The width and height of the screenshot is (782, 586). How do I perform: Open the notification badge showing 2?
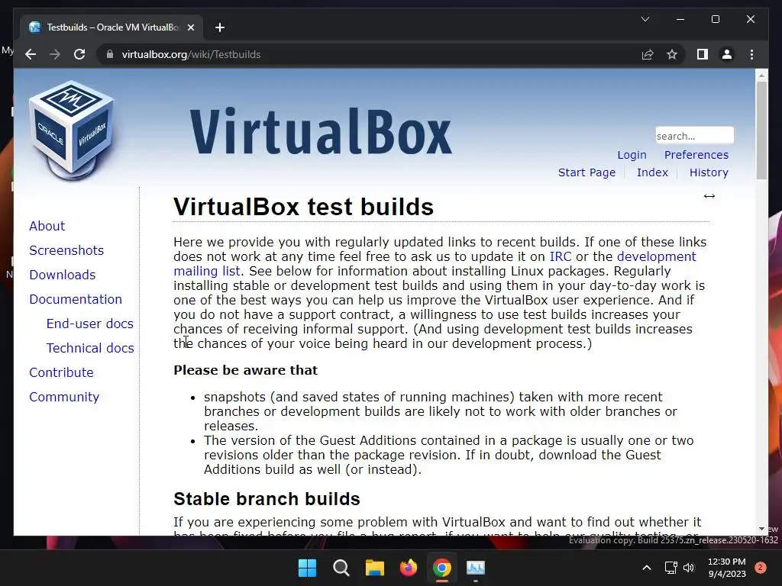[761, 567]
